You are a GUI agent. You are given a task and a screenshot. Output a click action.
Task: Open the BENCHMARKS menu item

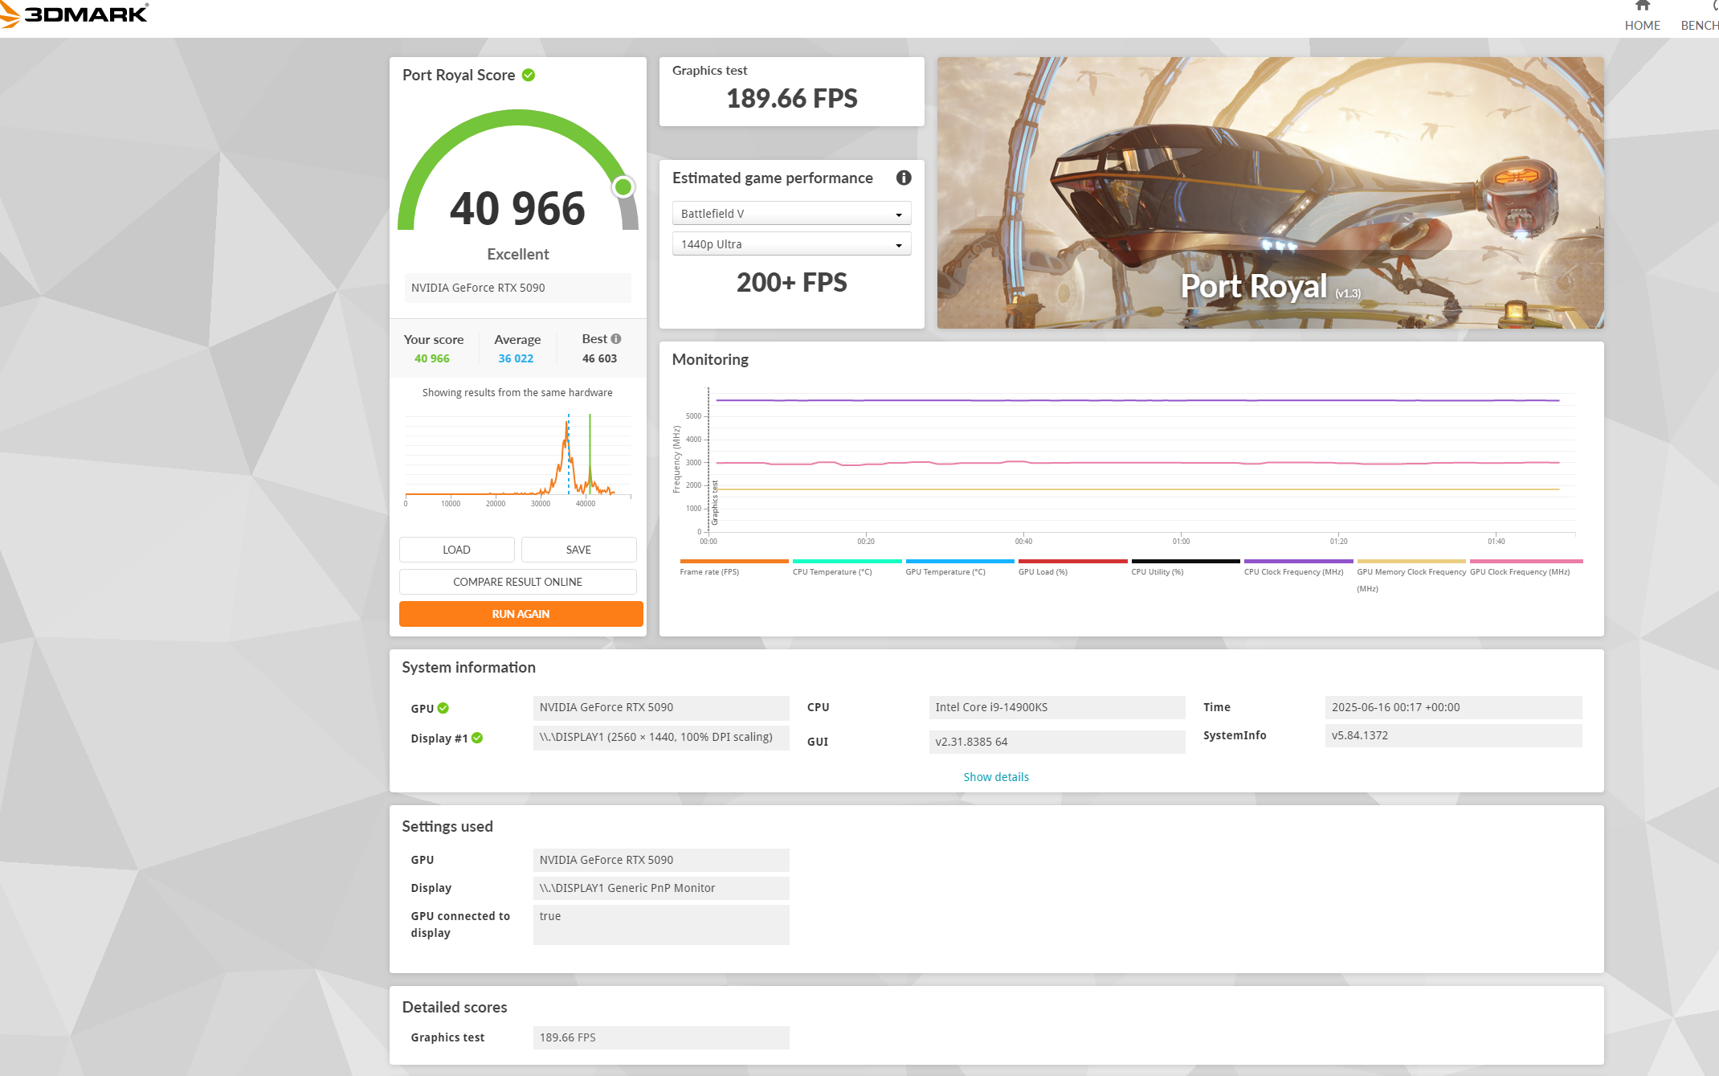point(1700,25)
